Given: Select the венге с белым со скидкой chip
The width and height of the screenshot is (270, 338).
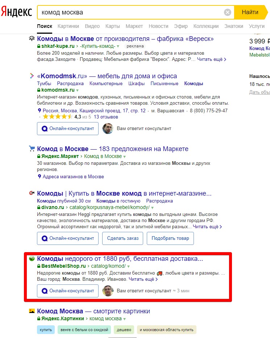Looking at the screenshot, I should pos(84,330).
